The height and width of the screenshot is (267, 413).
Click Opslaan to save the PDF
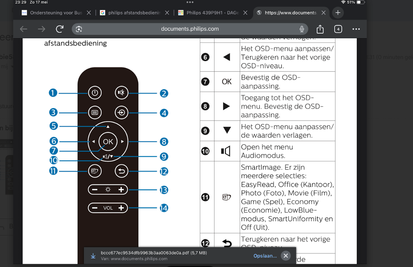point(265,256)
